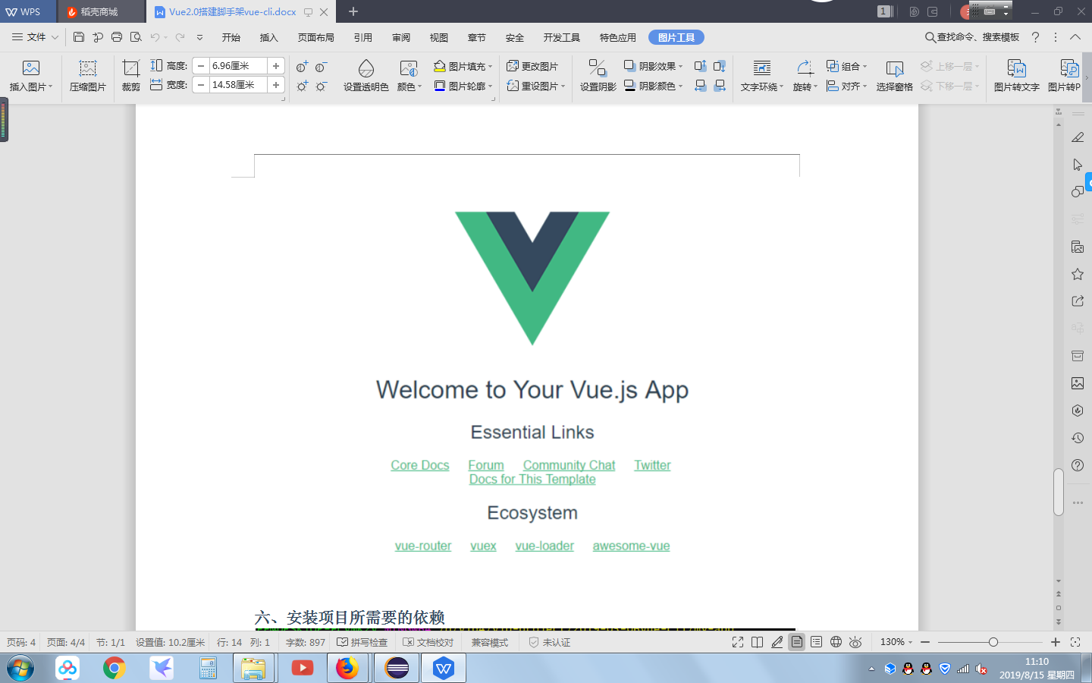Click the zoom slider handle in the status bar
Viewport: 1092px width, 683px height.
coord(993,642)
